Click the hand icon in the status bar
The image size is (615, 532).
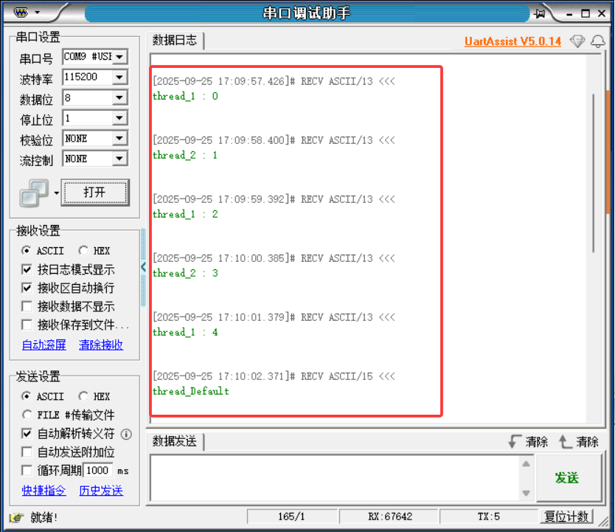click(16, 517)
